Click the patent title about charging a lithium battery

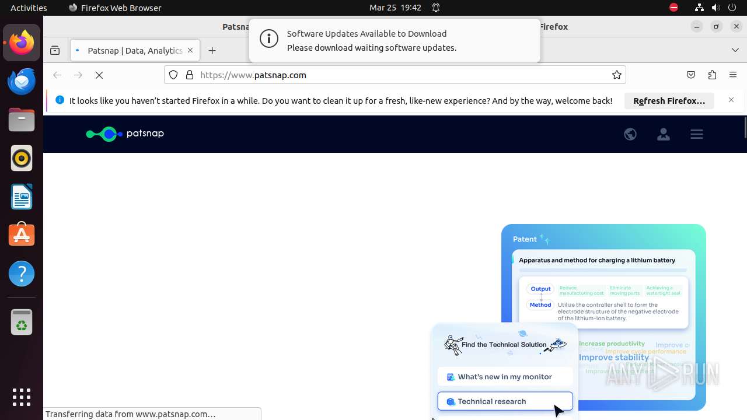coord(597,260)
